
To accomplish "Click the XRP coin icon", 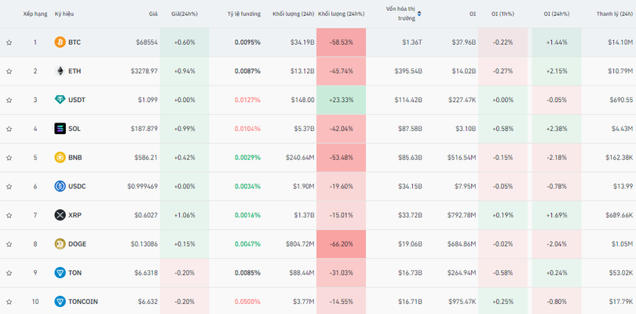I will 60,215.
